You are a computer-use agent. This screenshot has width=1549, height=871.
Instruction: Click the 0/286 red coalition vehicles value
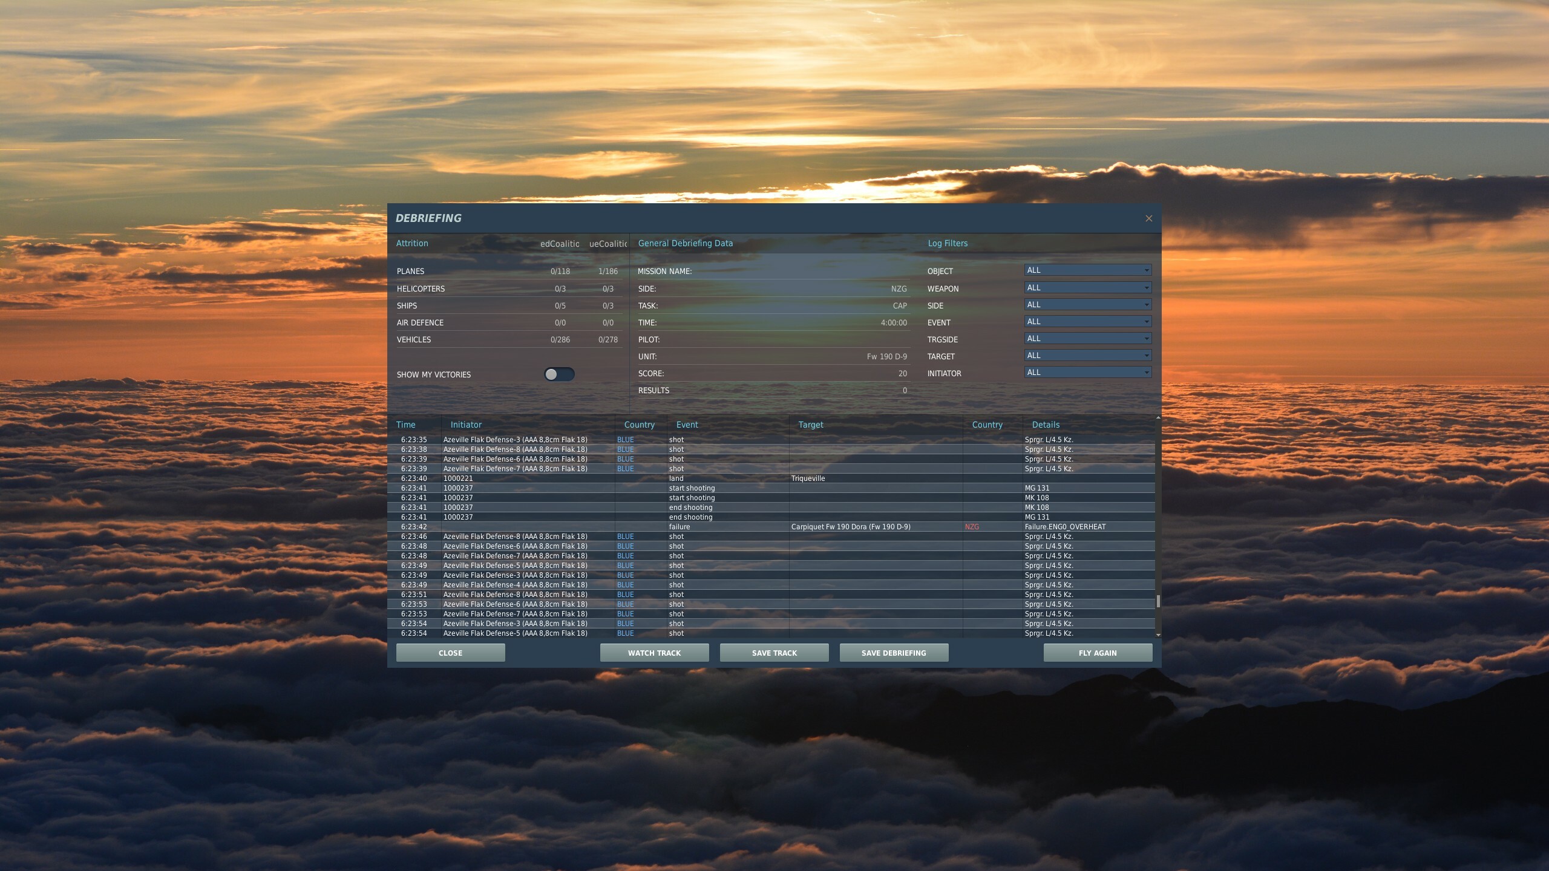tap(560, 340)
